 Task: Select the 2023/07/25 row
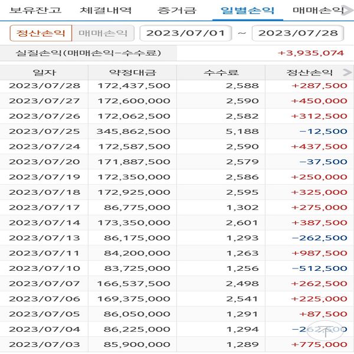point(177,131)
